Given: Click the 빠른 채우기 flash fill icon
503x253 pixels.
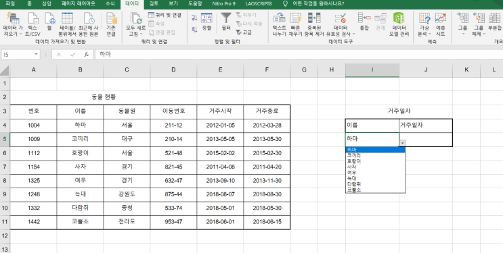Looking at the screenshot, I should (x=295, y=18).
